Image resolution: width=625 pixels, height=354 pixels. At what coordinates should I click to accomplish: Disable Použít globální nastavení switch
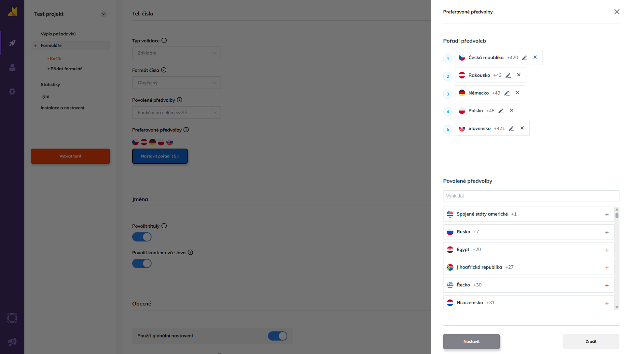coord(277,336)
